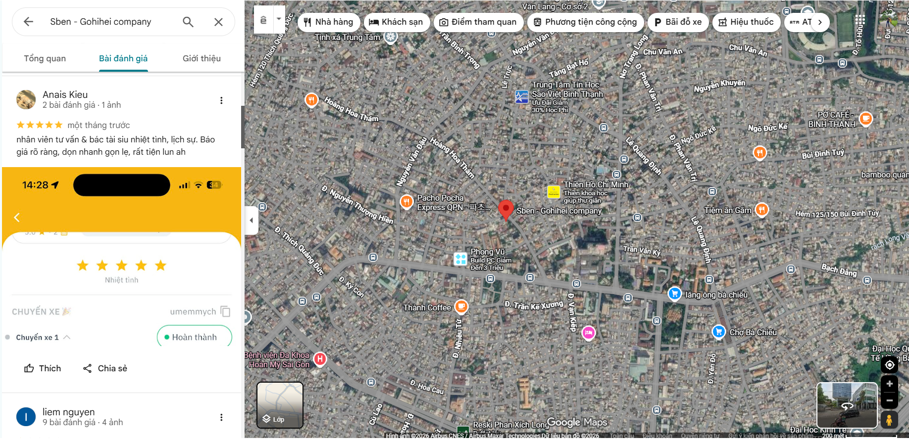Zoom in on the map
Screen dimensions: 909x439
click(889, 384)
